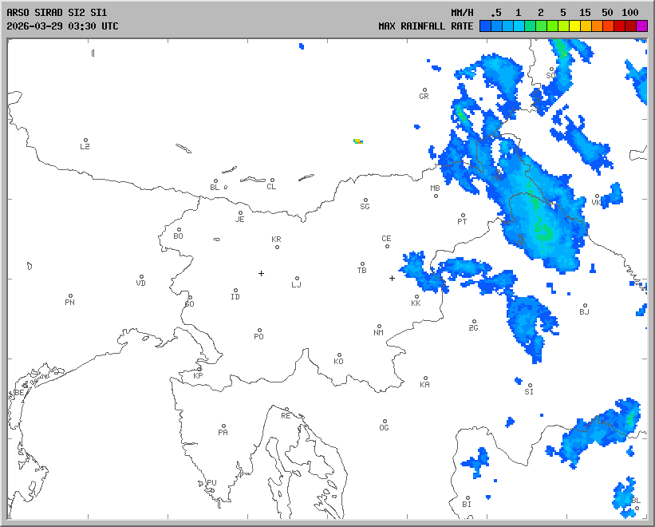The height and width of the screenshot is (527, 655).
Task: Click the GR city marker
Action: click(x=424, y=90)
